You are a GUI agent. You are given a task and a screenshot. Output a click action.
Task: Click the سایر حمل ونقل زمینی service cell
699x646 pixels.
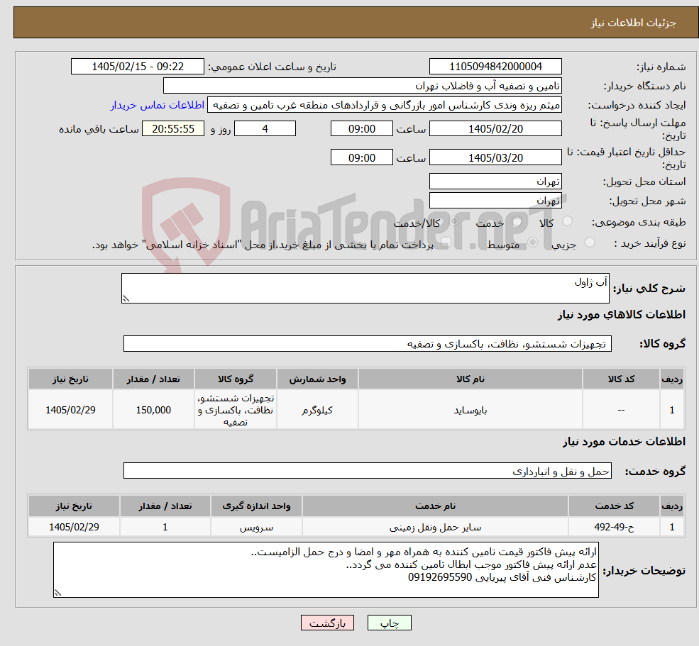pyautogui.click(x=435, y=527)
